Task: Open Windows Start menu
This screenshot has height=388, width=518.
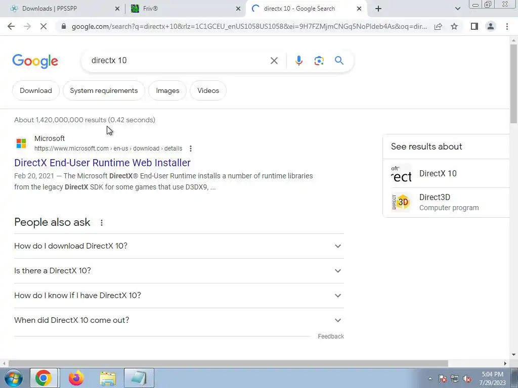Action: click(x=14, y=378)
